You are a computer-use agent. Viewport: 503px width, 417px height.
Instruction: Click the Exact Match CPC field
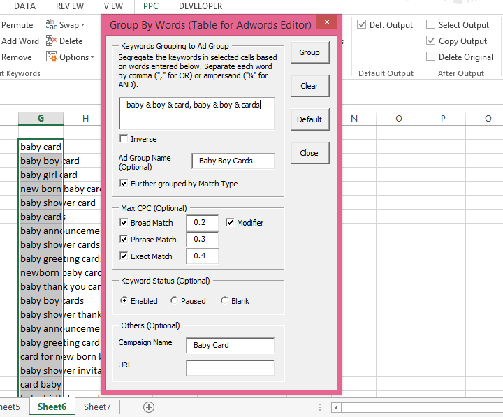202,256
